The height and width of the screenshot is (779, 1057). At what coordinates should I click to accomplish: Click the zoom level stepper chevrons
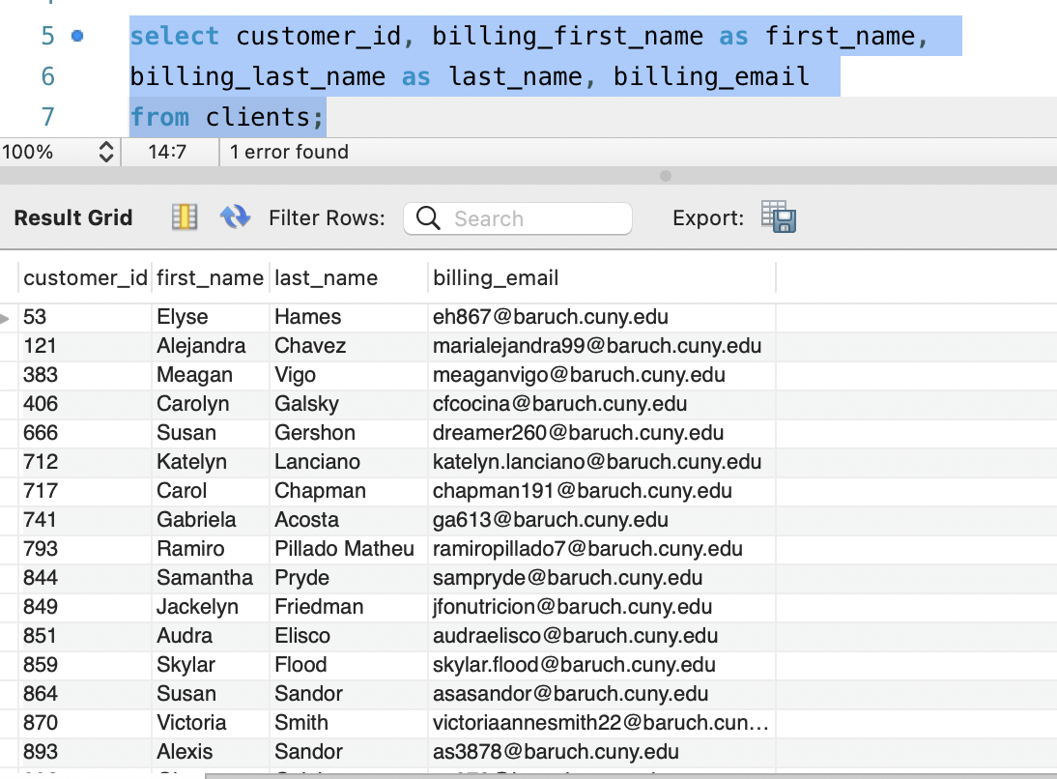coord(106,152)
